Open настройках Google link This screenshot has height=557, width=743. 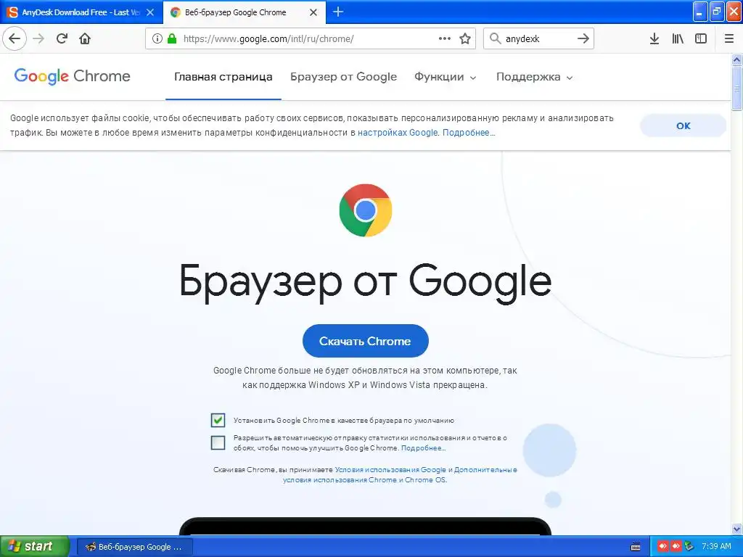398,133
